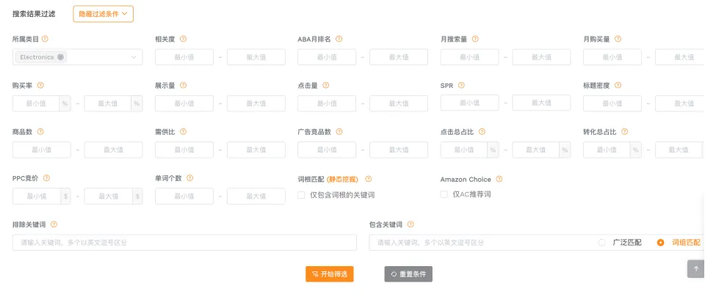
Task: Focus 标题密度 minimum value field
Action: [x=612, y=103]
